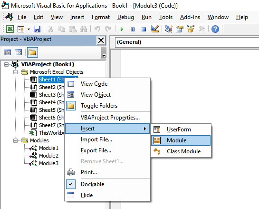Click the Paste clipboard icon
Image resolution: width=259 pixels, height=209 pixels.
point(73,29)
